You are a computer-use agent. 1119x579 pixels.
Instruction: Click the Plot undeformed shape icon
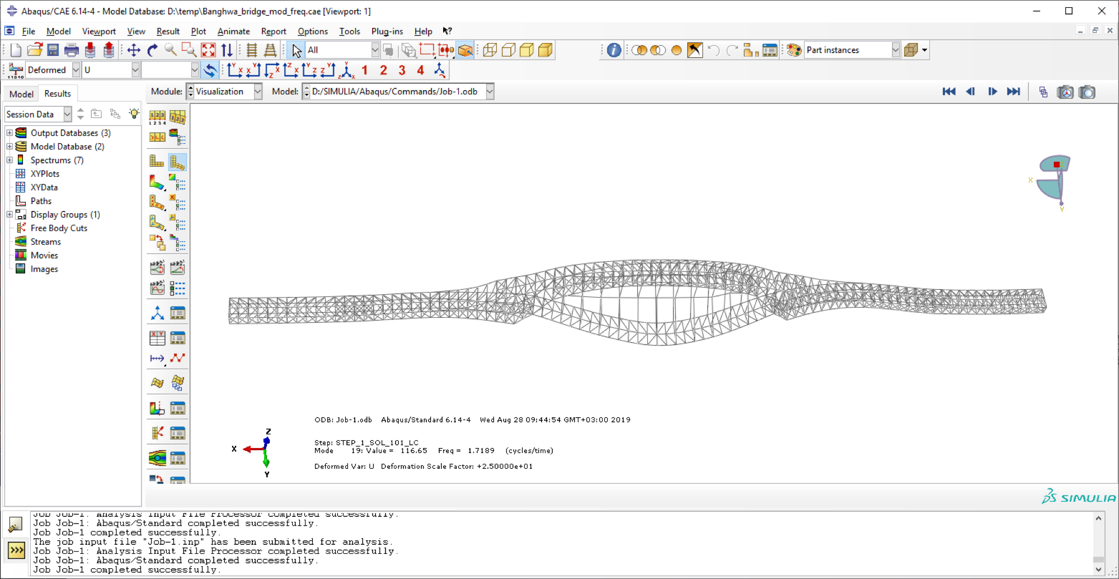point(157,162)
